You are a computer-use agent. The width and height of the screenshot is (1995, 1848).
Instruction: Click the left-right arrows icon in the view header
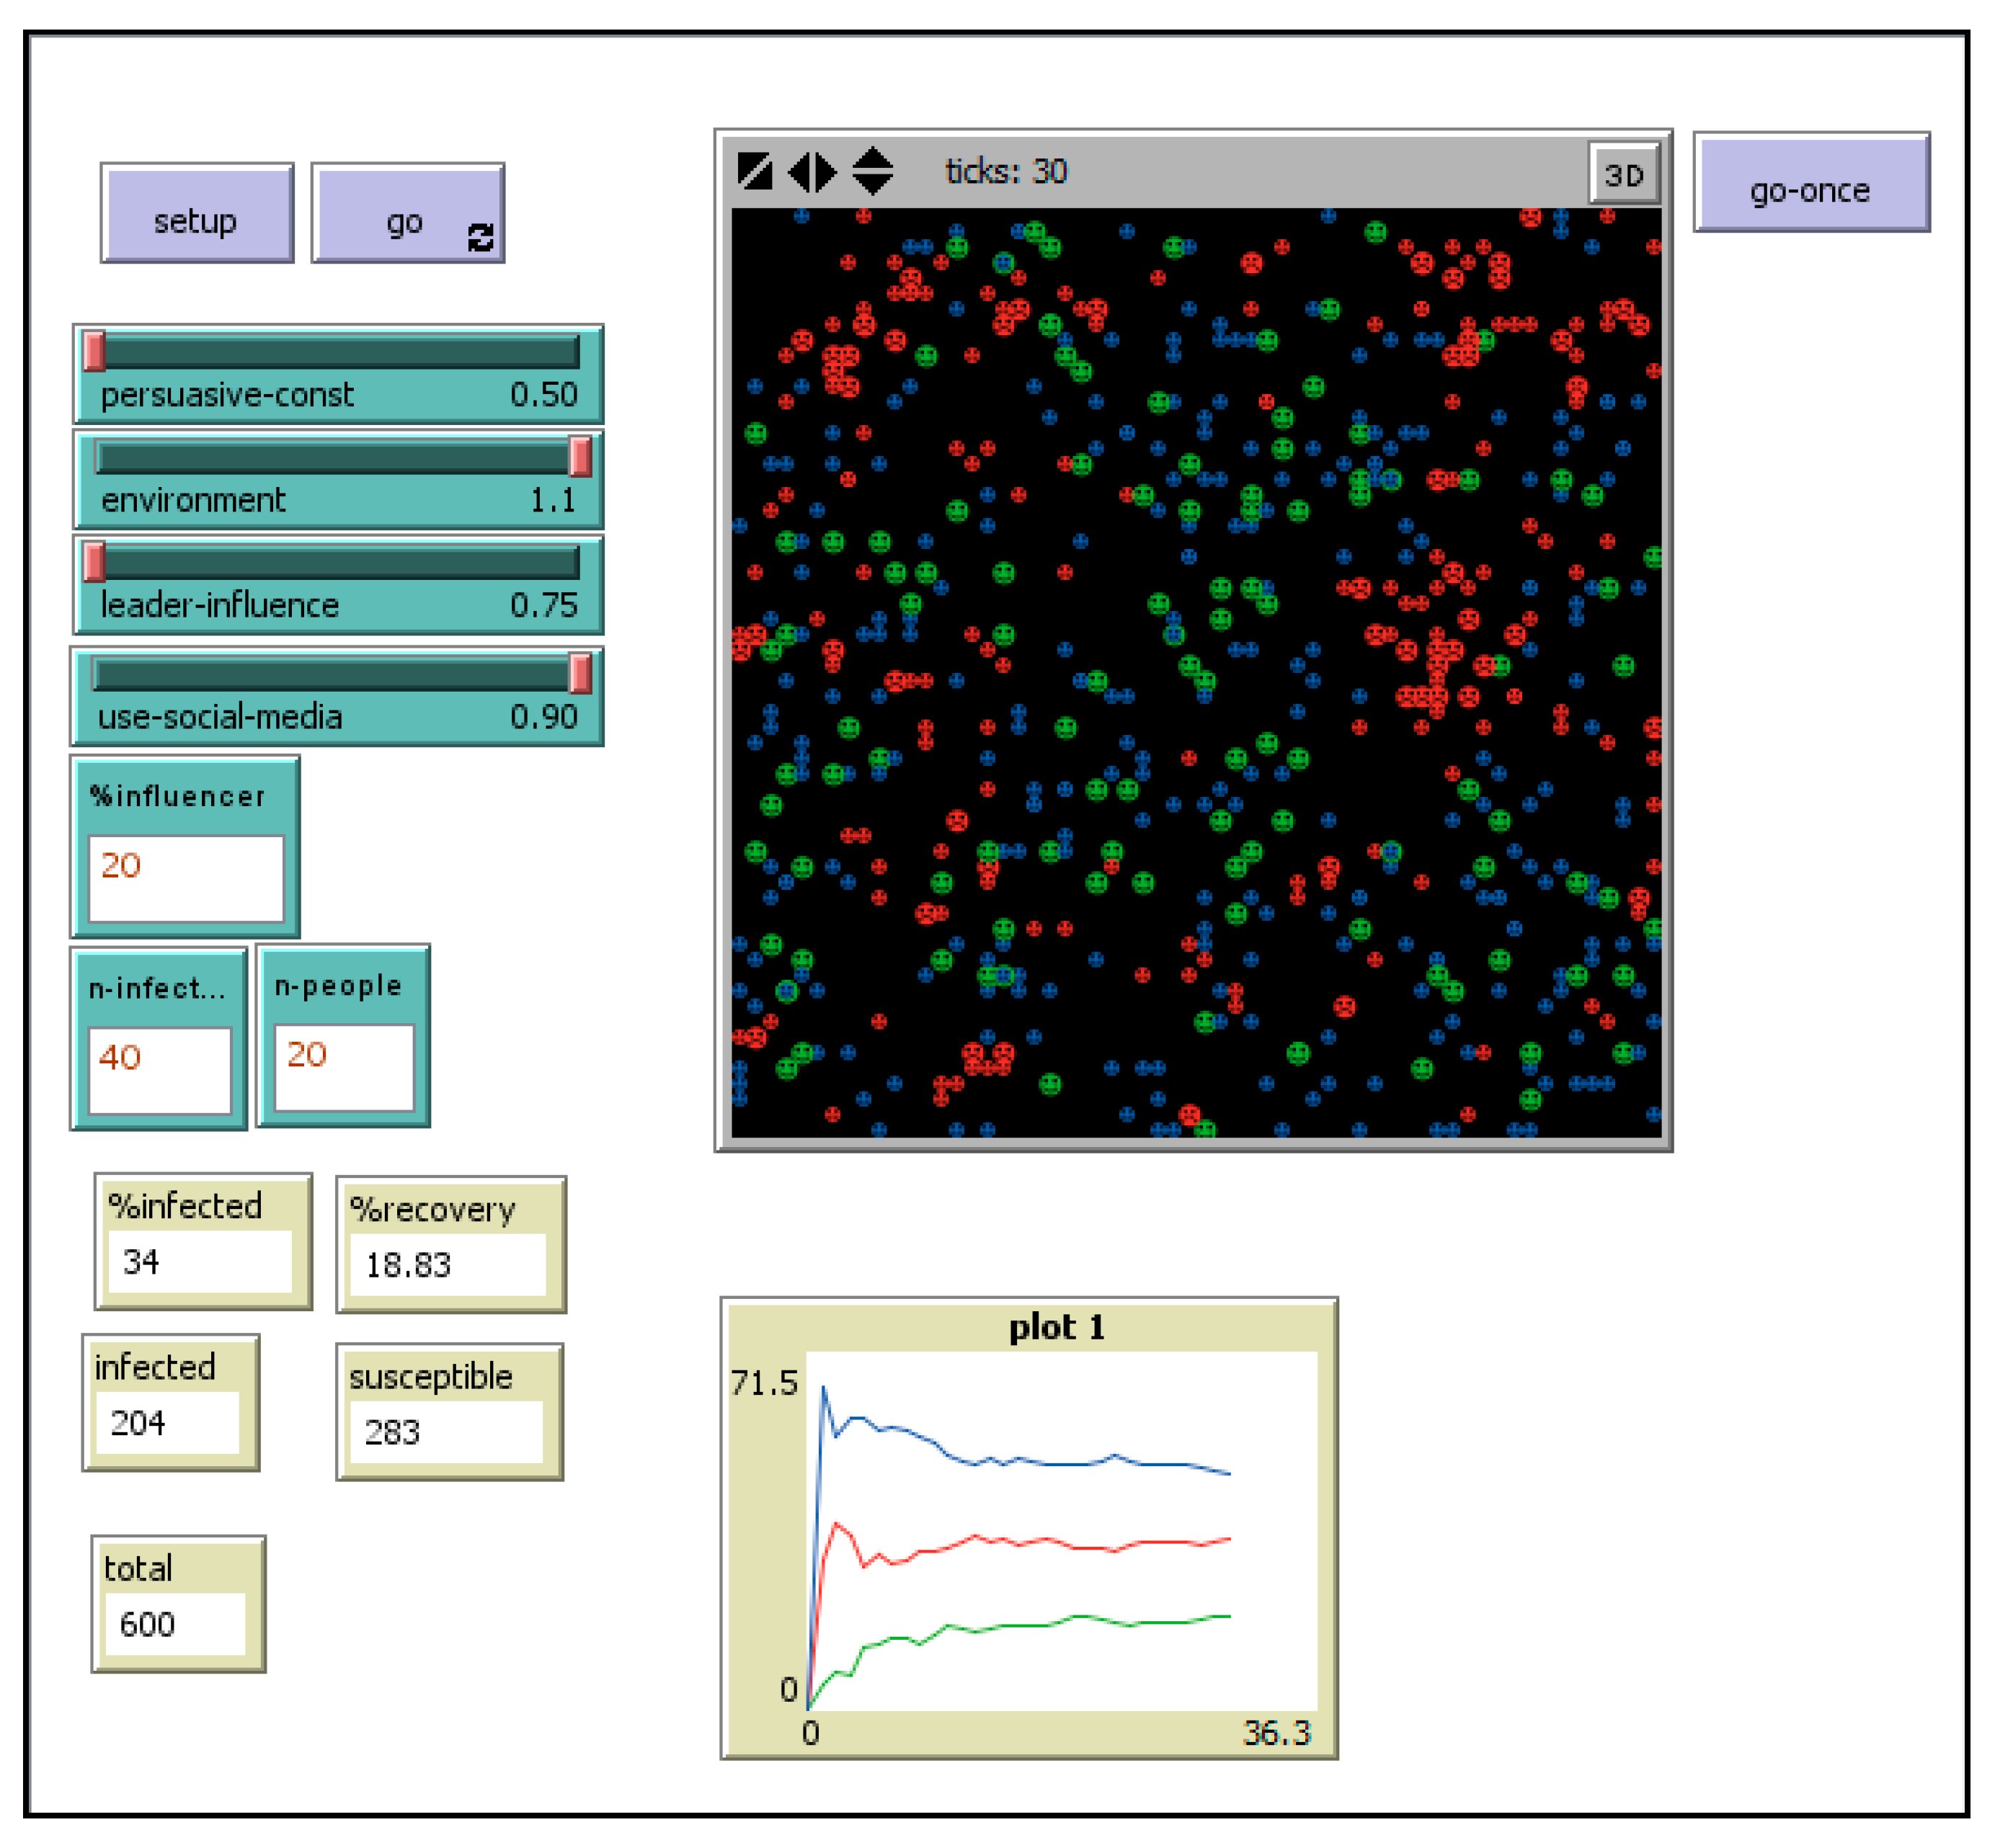(x=812, y=171)
